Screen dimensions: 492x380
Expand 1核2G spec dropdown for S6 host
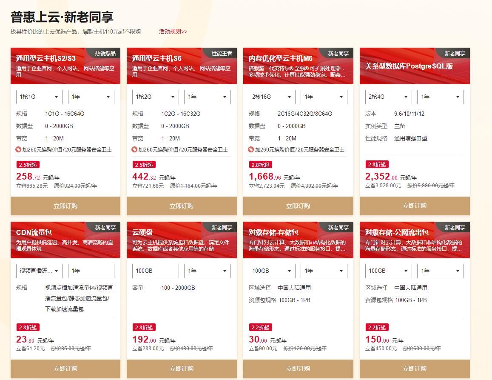(x=156, y=97)
